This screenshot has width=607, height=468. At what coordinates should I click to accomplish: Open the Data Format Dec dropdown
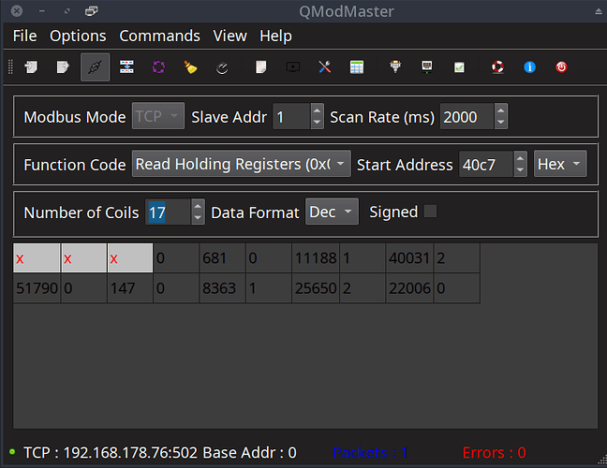[x=332, y=212]
